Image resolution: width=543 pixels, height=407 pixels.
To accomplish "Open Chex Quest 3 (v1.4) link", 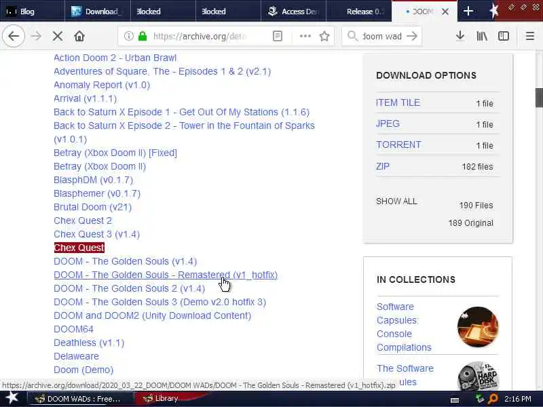I will coord(96,234).
